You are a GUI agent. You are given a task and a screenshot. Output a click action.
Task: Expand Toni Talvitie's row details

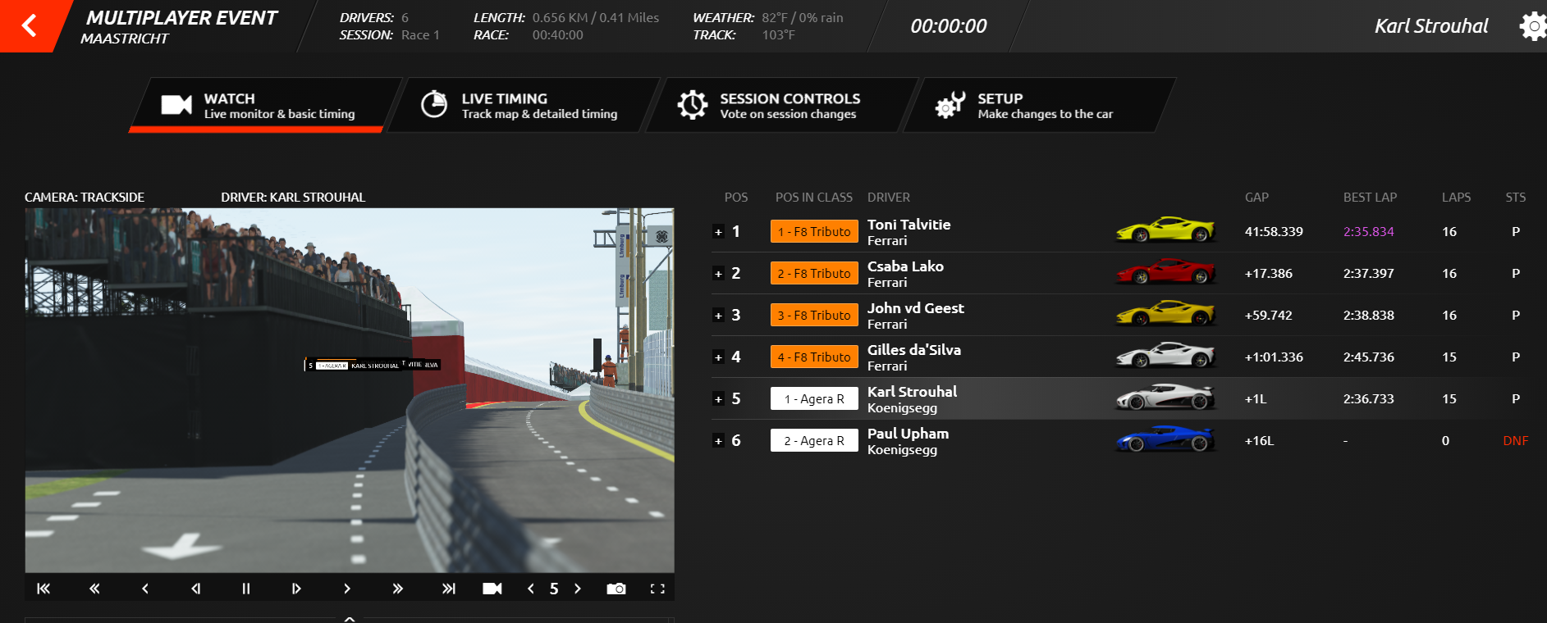tap(718, 232)
